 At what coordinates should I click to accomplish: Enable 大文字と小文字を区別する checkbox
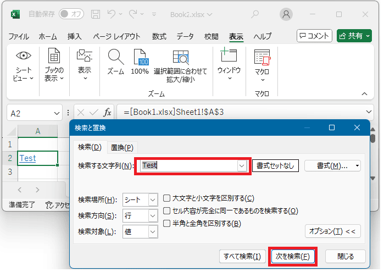point(167,198)
